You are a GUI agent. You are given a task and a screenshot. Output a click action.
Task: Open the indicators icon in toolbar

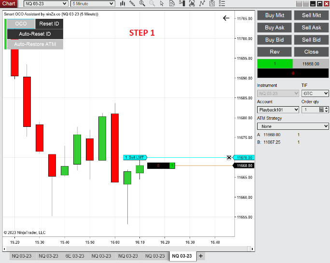pos(192,4)
